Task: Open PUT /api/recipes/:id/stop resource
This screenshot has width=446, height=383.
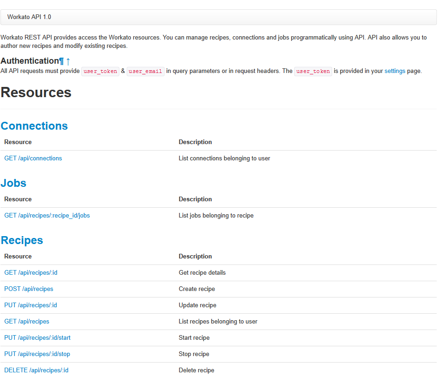Action: 37,354
